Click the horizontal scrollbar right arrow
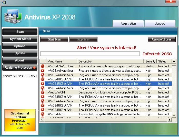179x137 pixels. [x=170, y=120]
